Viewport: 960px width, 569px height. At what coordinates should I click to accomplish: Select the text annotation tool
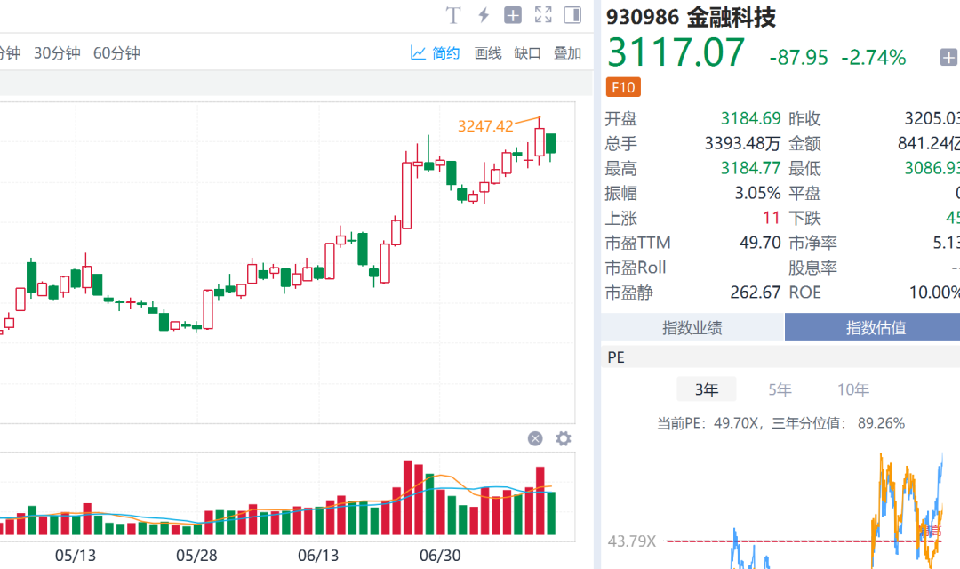click(452, 15)
